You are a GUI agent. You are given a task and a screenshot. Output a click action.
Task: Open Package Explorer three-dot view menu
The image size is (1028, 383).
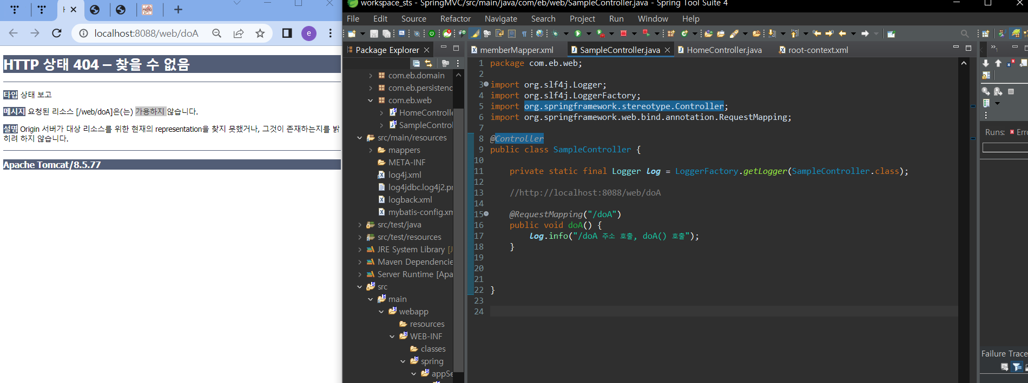coord(458,63)
